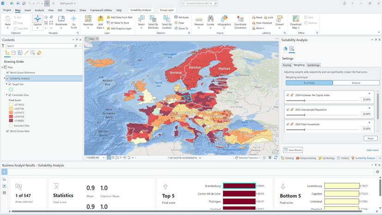
Task: Uncheck 2023 Unemployed Population variable
Action: click(288, 110)
